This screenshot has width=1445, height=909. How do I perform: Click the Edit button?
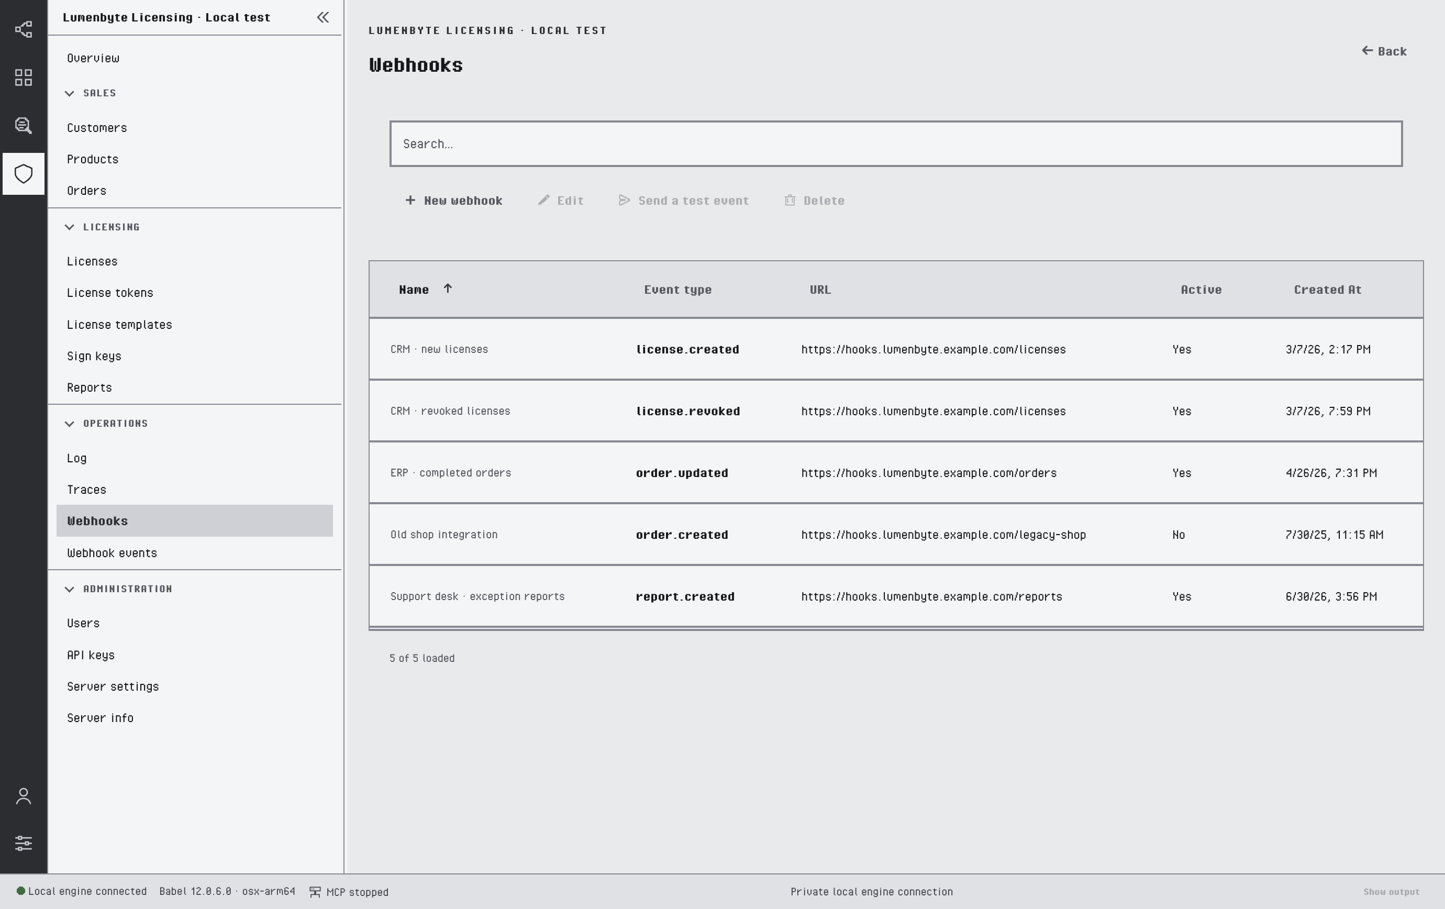point(561,201)
